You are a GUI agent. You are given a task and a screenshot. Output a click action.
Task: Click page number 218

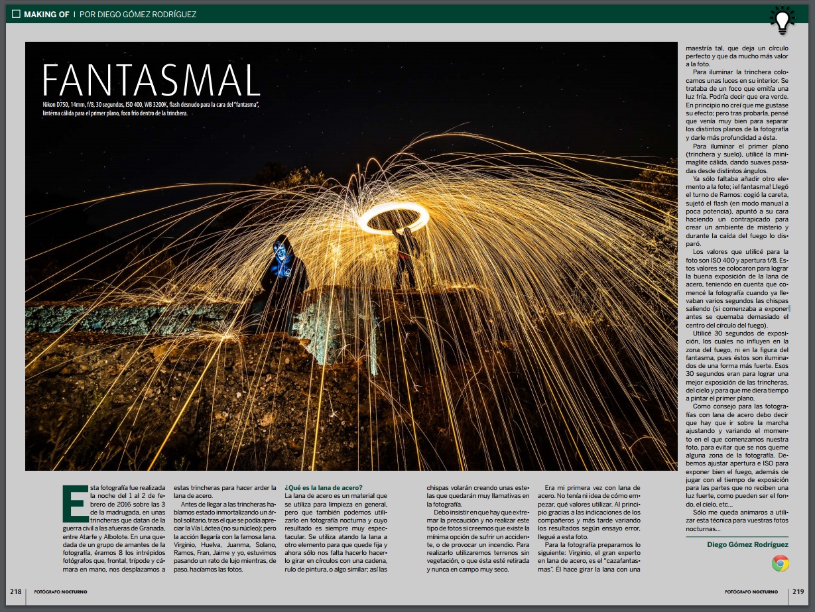click(15, 591)
